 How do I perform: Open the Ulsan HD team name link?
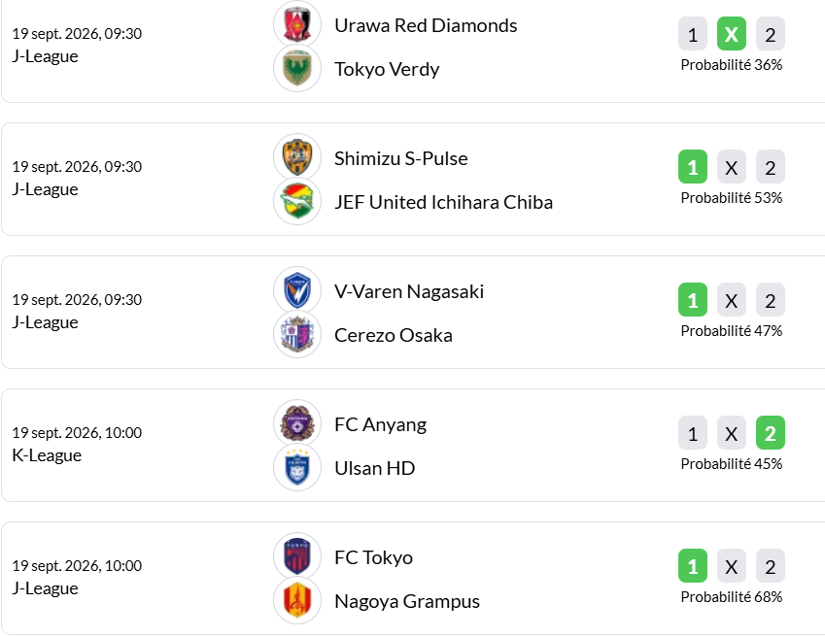tap(375, 468)
